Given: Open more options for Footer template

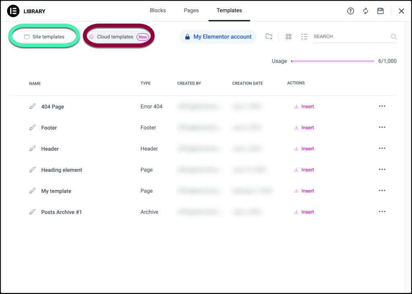Looking at the screenshot, I should [382, 127].
